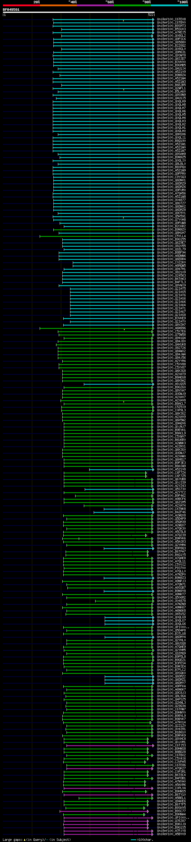Click the purple ~60% identity legend segment
The height and width of the screenshot is (842, 191).
[x=95, y=5]
